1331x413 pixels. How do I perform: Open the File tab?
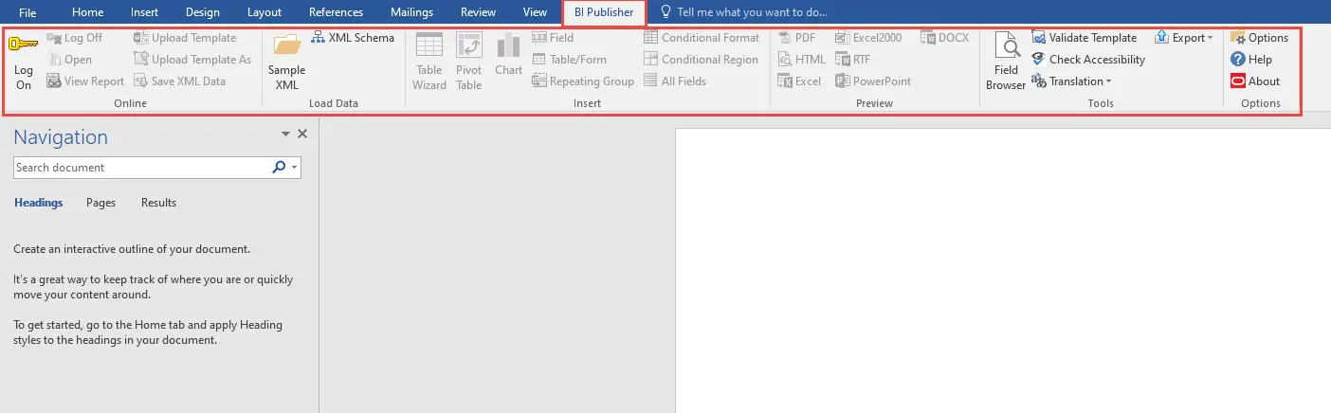click(x=27, y=12)
